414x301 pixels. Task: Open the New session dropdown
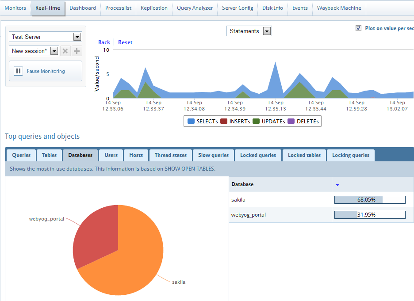coord(34,51)
